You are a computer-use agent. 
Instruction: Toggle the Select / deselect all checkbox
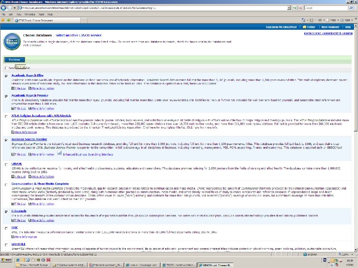(x=6, y=68)
